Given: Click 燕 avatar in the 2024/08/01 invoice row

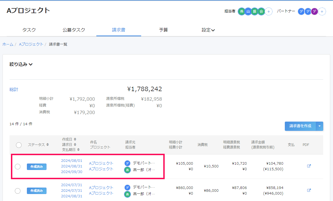Looking at the screenshot, I should click(x=127, y=170).
